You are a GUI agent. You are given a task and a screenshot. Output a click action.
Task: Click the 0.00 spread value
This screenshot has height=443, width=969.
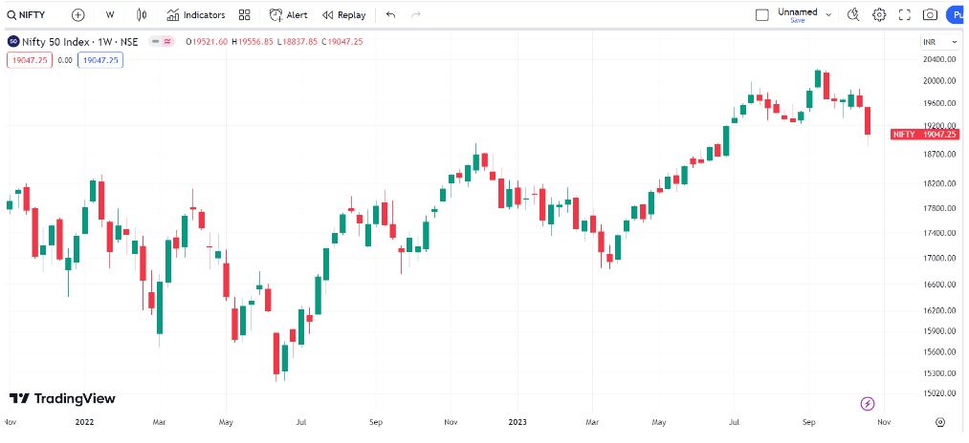[65, 60]
